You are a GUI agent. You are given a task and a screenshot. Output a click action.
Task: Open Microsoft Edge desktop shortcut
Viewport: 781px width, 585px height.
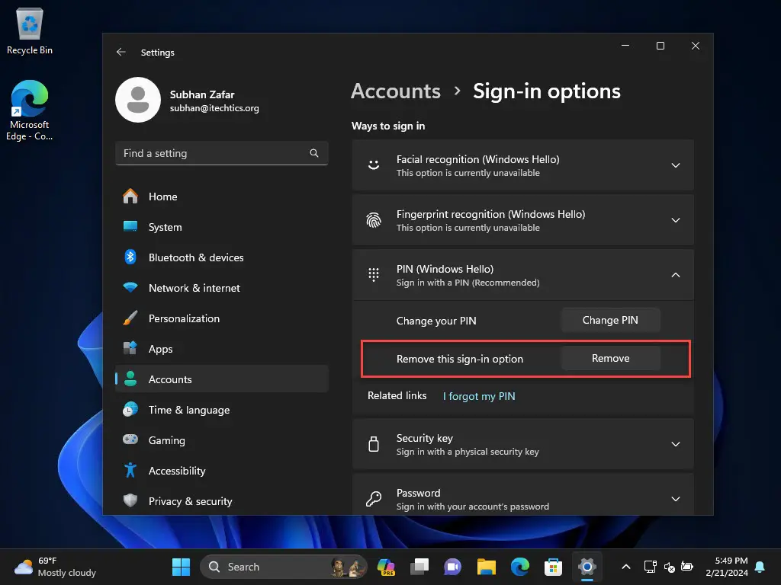point(30,110)
